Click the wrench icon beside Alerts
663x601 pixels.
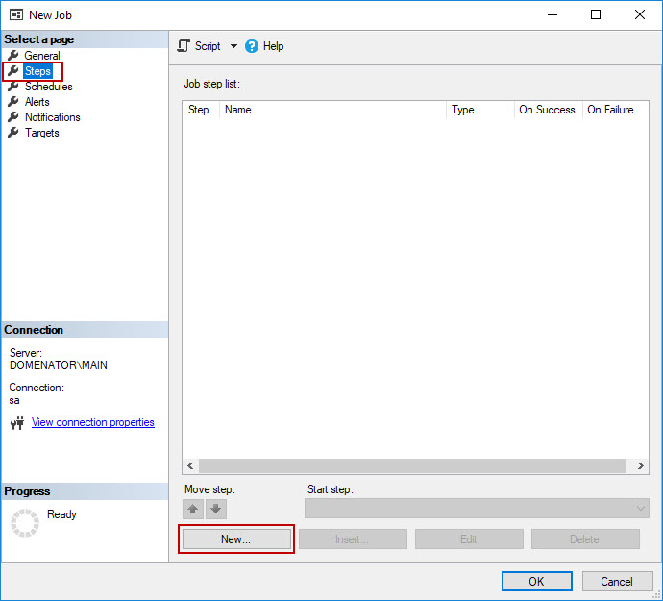click(13, 101)
